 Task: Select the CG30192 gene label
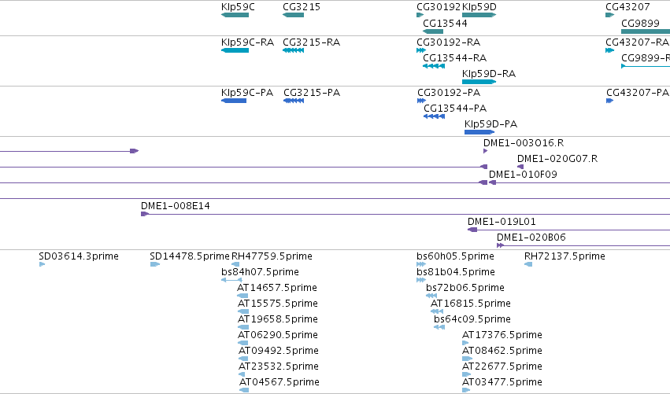pyautogui.click(x=439, y=7)
